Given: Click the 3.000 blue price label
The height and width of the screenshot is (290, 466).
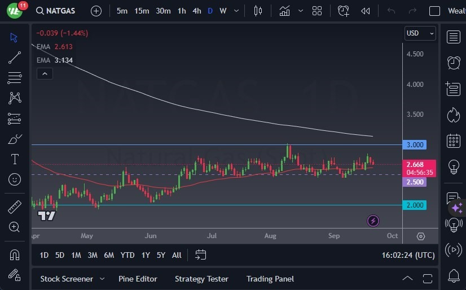Looking at the screenshot, I should [415, 145].
